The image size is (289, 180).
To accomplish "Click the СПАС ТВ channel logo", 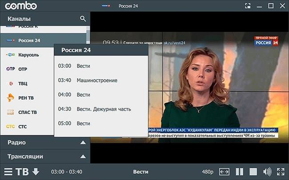I will point(10,112).
